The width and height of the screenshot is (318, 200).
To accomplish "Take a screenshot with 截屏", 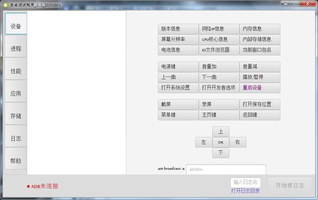I will [178, 104].
